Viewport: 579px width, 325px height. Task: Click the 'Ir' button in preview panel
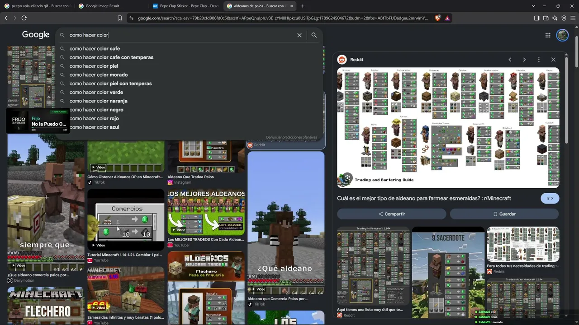(x=550, y=198)
